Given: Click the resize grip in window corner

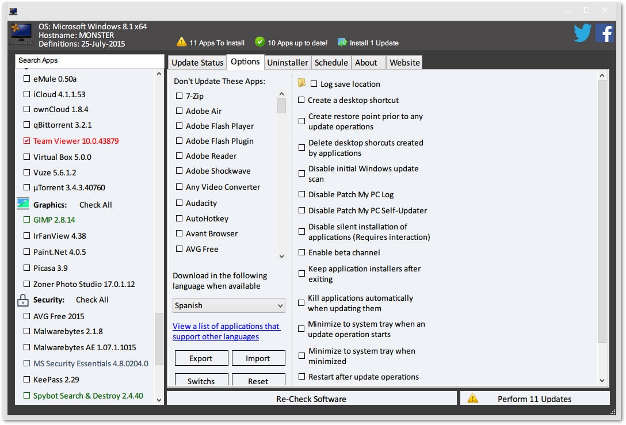Looking at the screenshot, I should point(612,412).
